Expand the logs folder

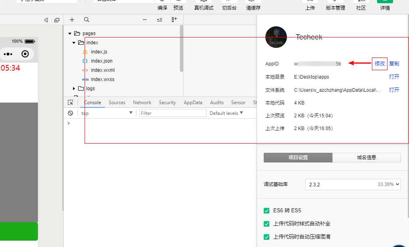[74, 89]
